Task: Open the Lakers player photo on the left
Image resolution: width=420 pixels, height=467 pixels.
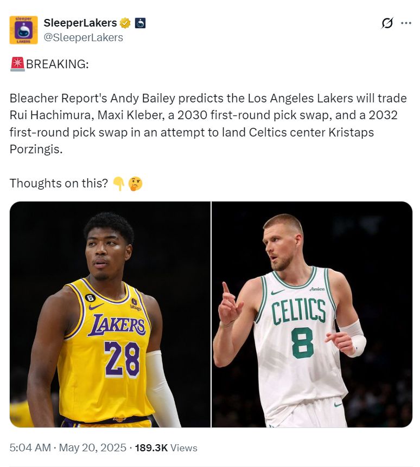Action: pos(110,314)
